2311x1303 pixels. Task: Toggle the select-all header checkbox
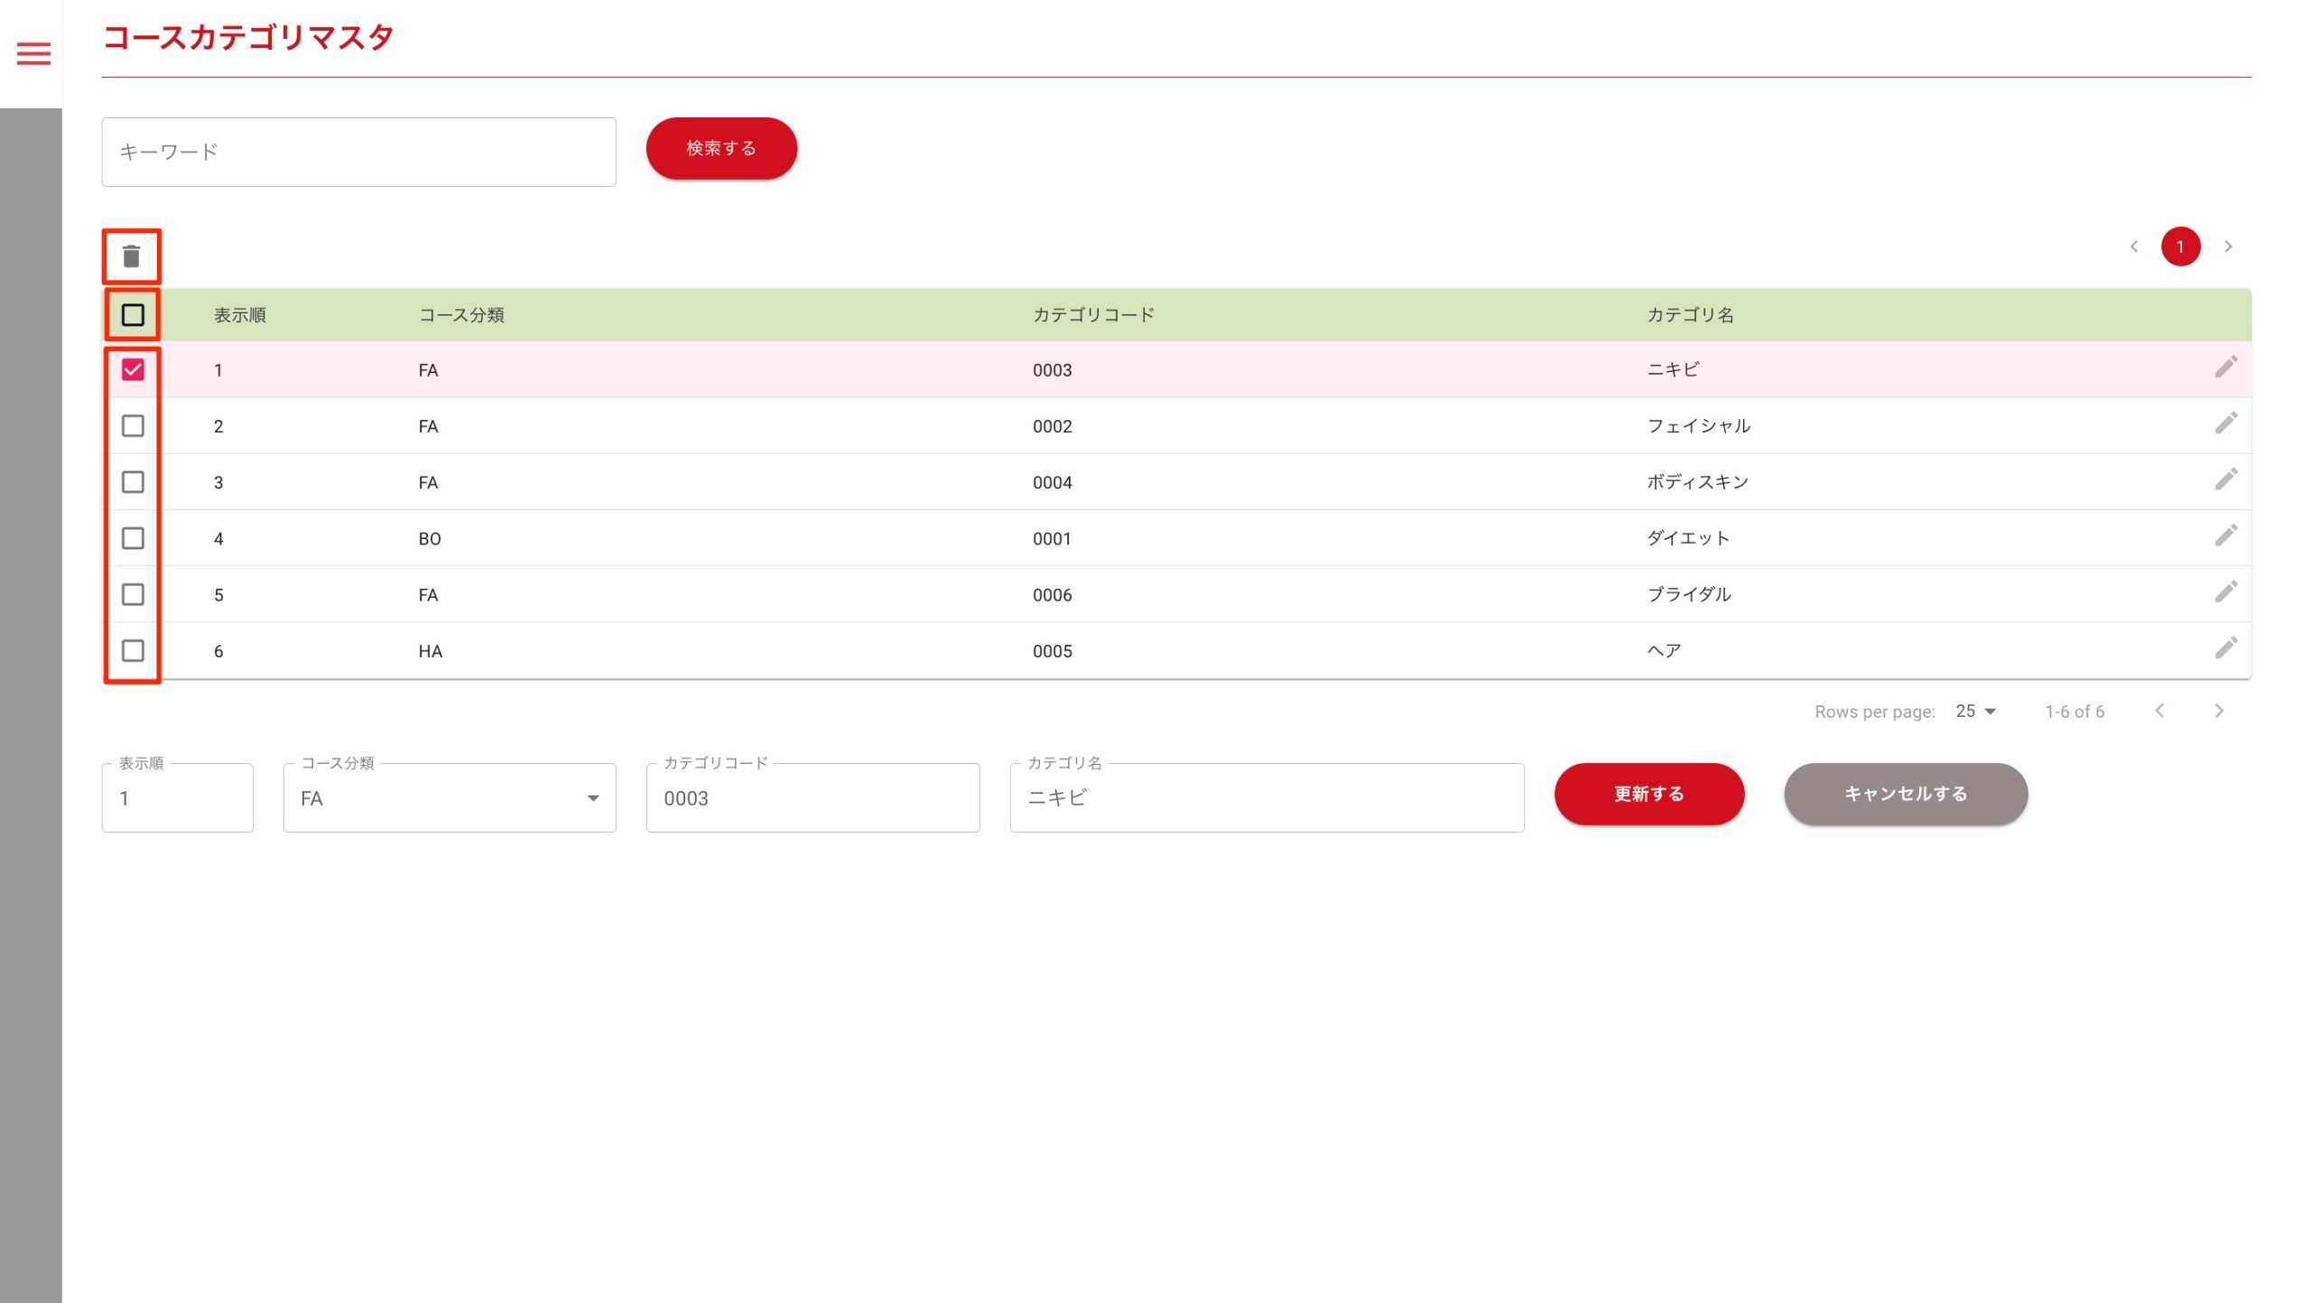[133, 315]
